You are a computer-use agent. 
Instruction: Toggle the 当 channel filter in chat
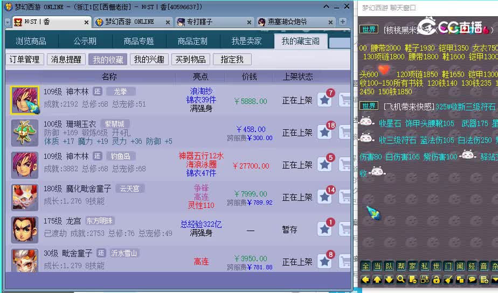tap(377, 266)
